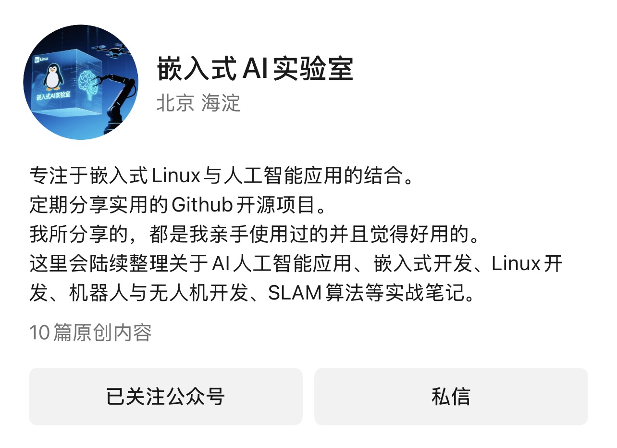Viewport: 617px width, 448px height.
Task: Open the 嵌入式 AI 实验室 account title
Action: point(255,69)
